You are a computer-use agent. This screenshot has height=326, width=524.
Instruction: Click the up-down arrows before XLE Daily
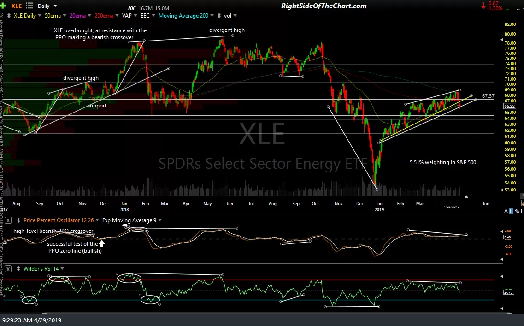(x=9, y=16)
